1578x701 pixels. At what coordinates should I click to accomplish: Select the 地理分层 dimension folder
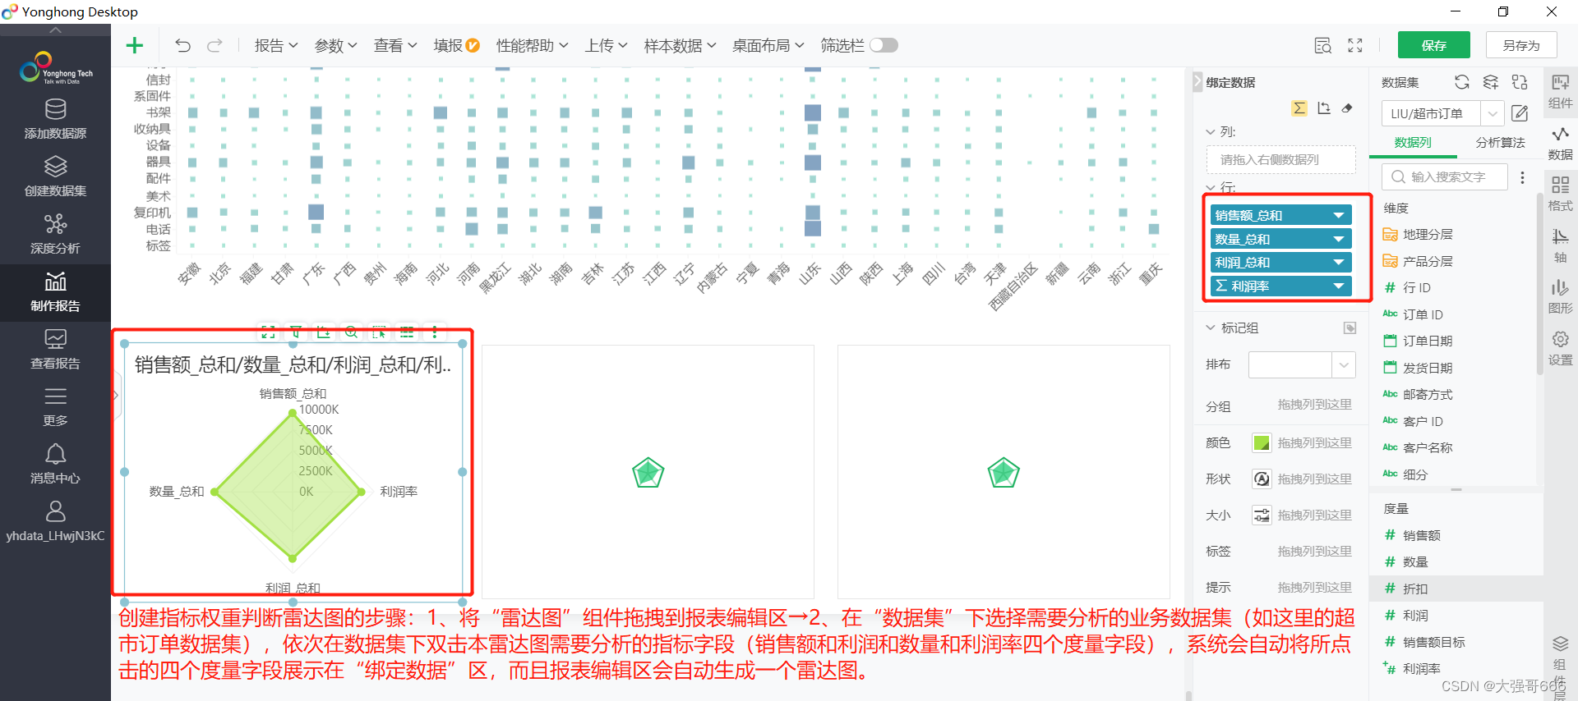click(1419, 235)
